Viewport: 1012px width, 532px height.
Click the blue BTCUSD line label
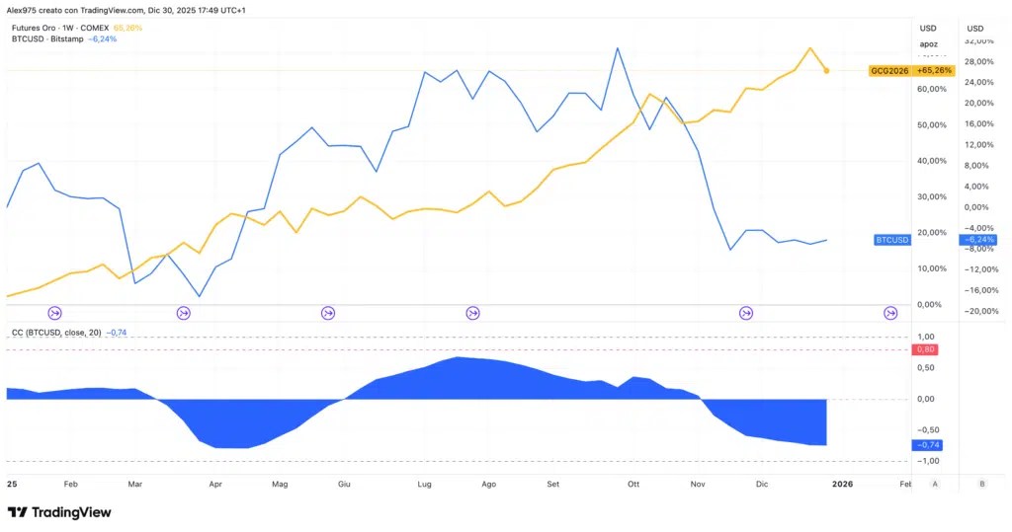click(892, 240)
